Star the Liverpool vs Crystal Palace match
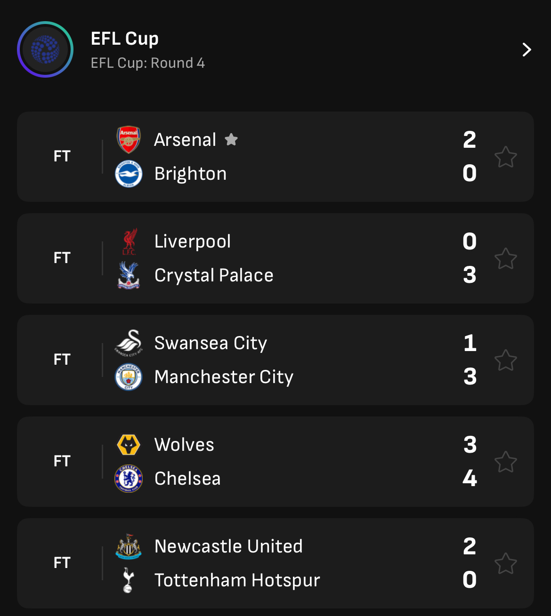Screen dimensions: 551x616 (506, 258)
